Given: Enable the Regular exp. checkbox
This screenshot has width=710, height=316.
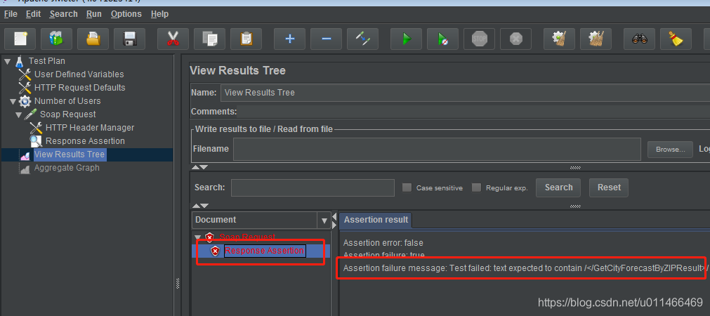Looking at the screenshot, I should pyautogui.click(x=476, y=187).
